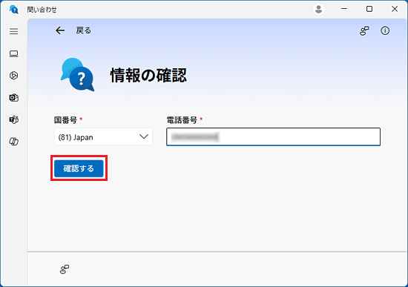This screenshot has width=408, height=287.
Task: Click the 問い合わせ app icon in title bar
Action: [x=14, y=10]
